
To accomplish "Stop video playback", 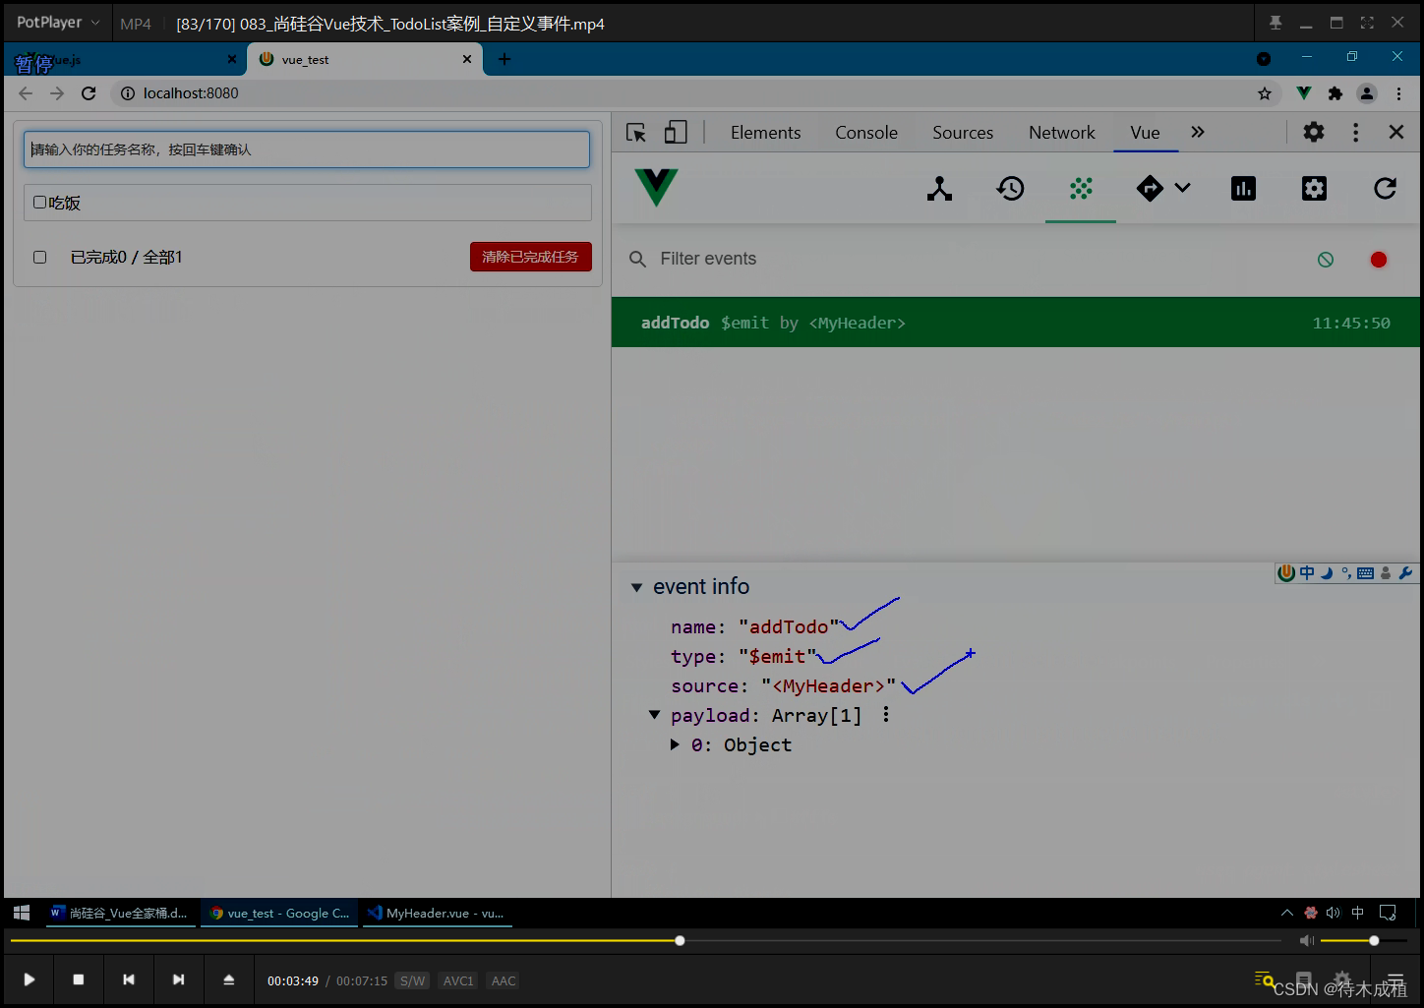I will click(79, 979).
